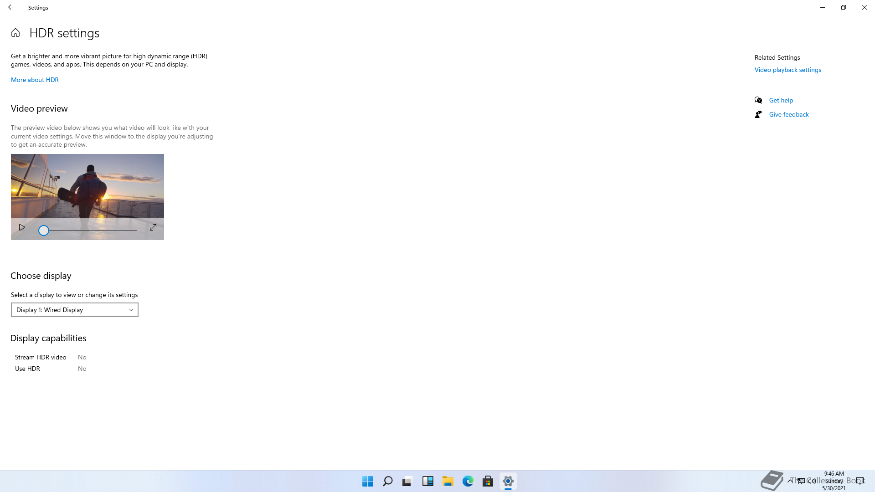
Task: Open the notification center icon
Action: [860, 481]
